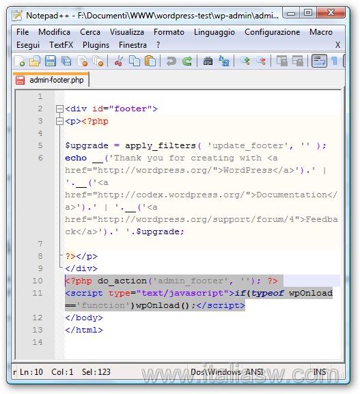Screen dimensions: 360x394
Task: Open the Plugins menu
Action: point(96,45)
